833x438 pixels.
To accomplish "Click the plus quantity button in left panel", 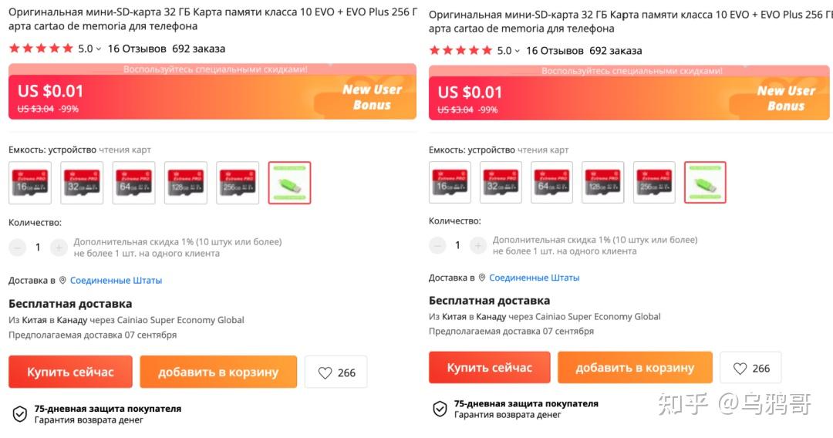I will pyautogui.click(x=59, y=248).
